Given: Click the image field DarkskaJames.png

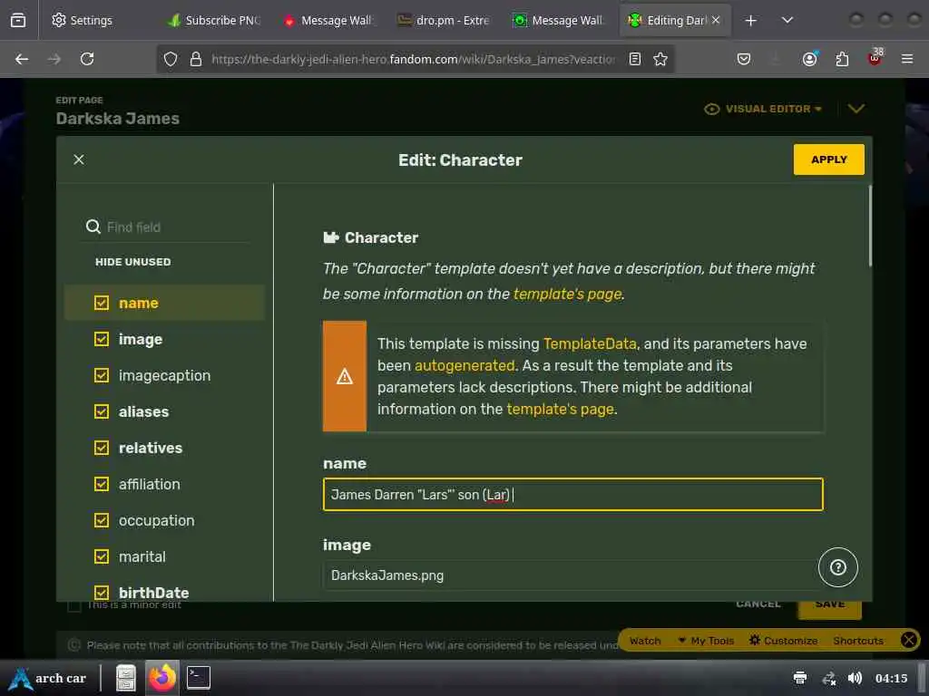Looking at the screenshot, I should coord(573,575).
